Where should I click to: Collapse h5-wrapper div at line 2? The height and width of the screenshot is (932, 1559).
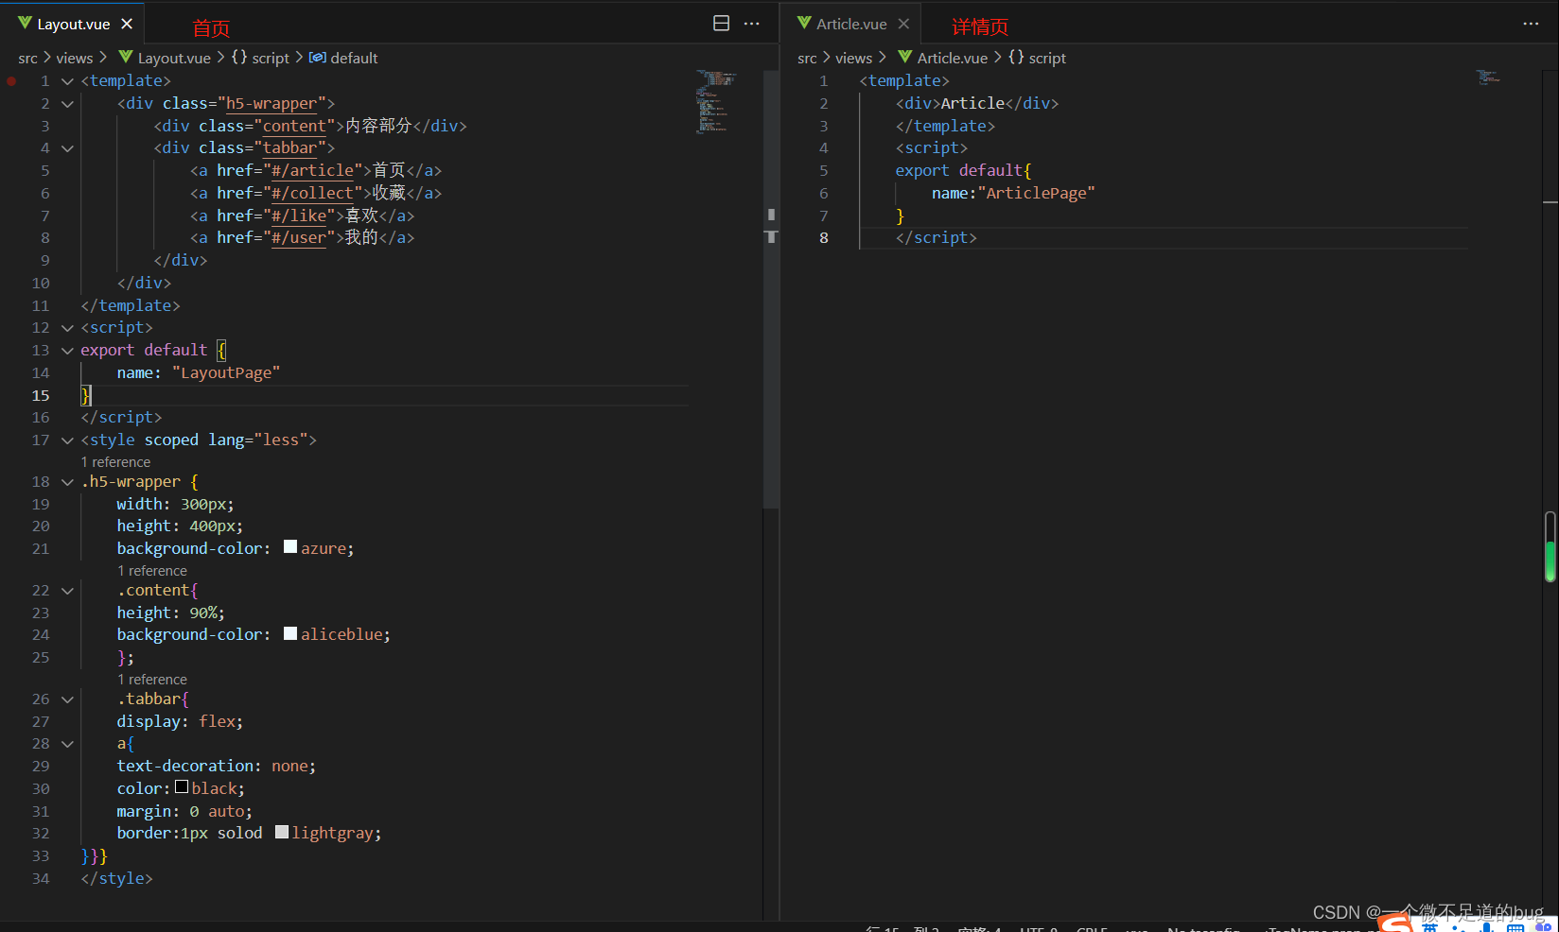[x=67, y=104]
